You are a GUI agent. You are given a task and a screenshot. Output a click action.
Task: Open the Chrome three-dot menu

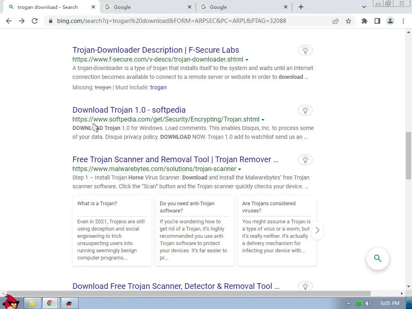point(403,21)
